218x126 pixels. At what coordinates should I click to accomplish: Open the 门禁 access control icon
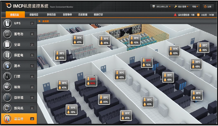[x=6, y=76]
